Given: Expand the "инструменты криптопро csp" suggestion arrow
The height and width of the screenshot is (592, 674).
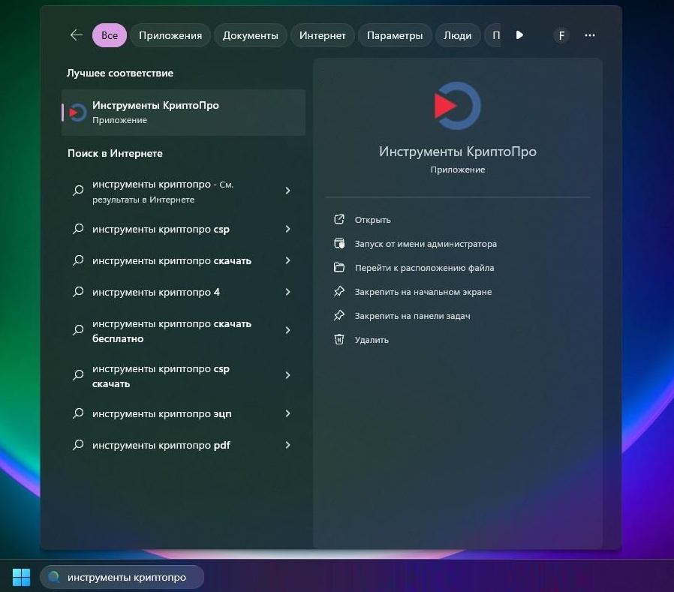Looking at the screenshot, I should coord(287,229).
